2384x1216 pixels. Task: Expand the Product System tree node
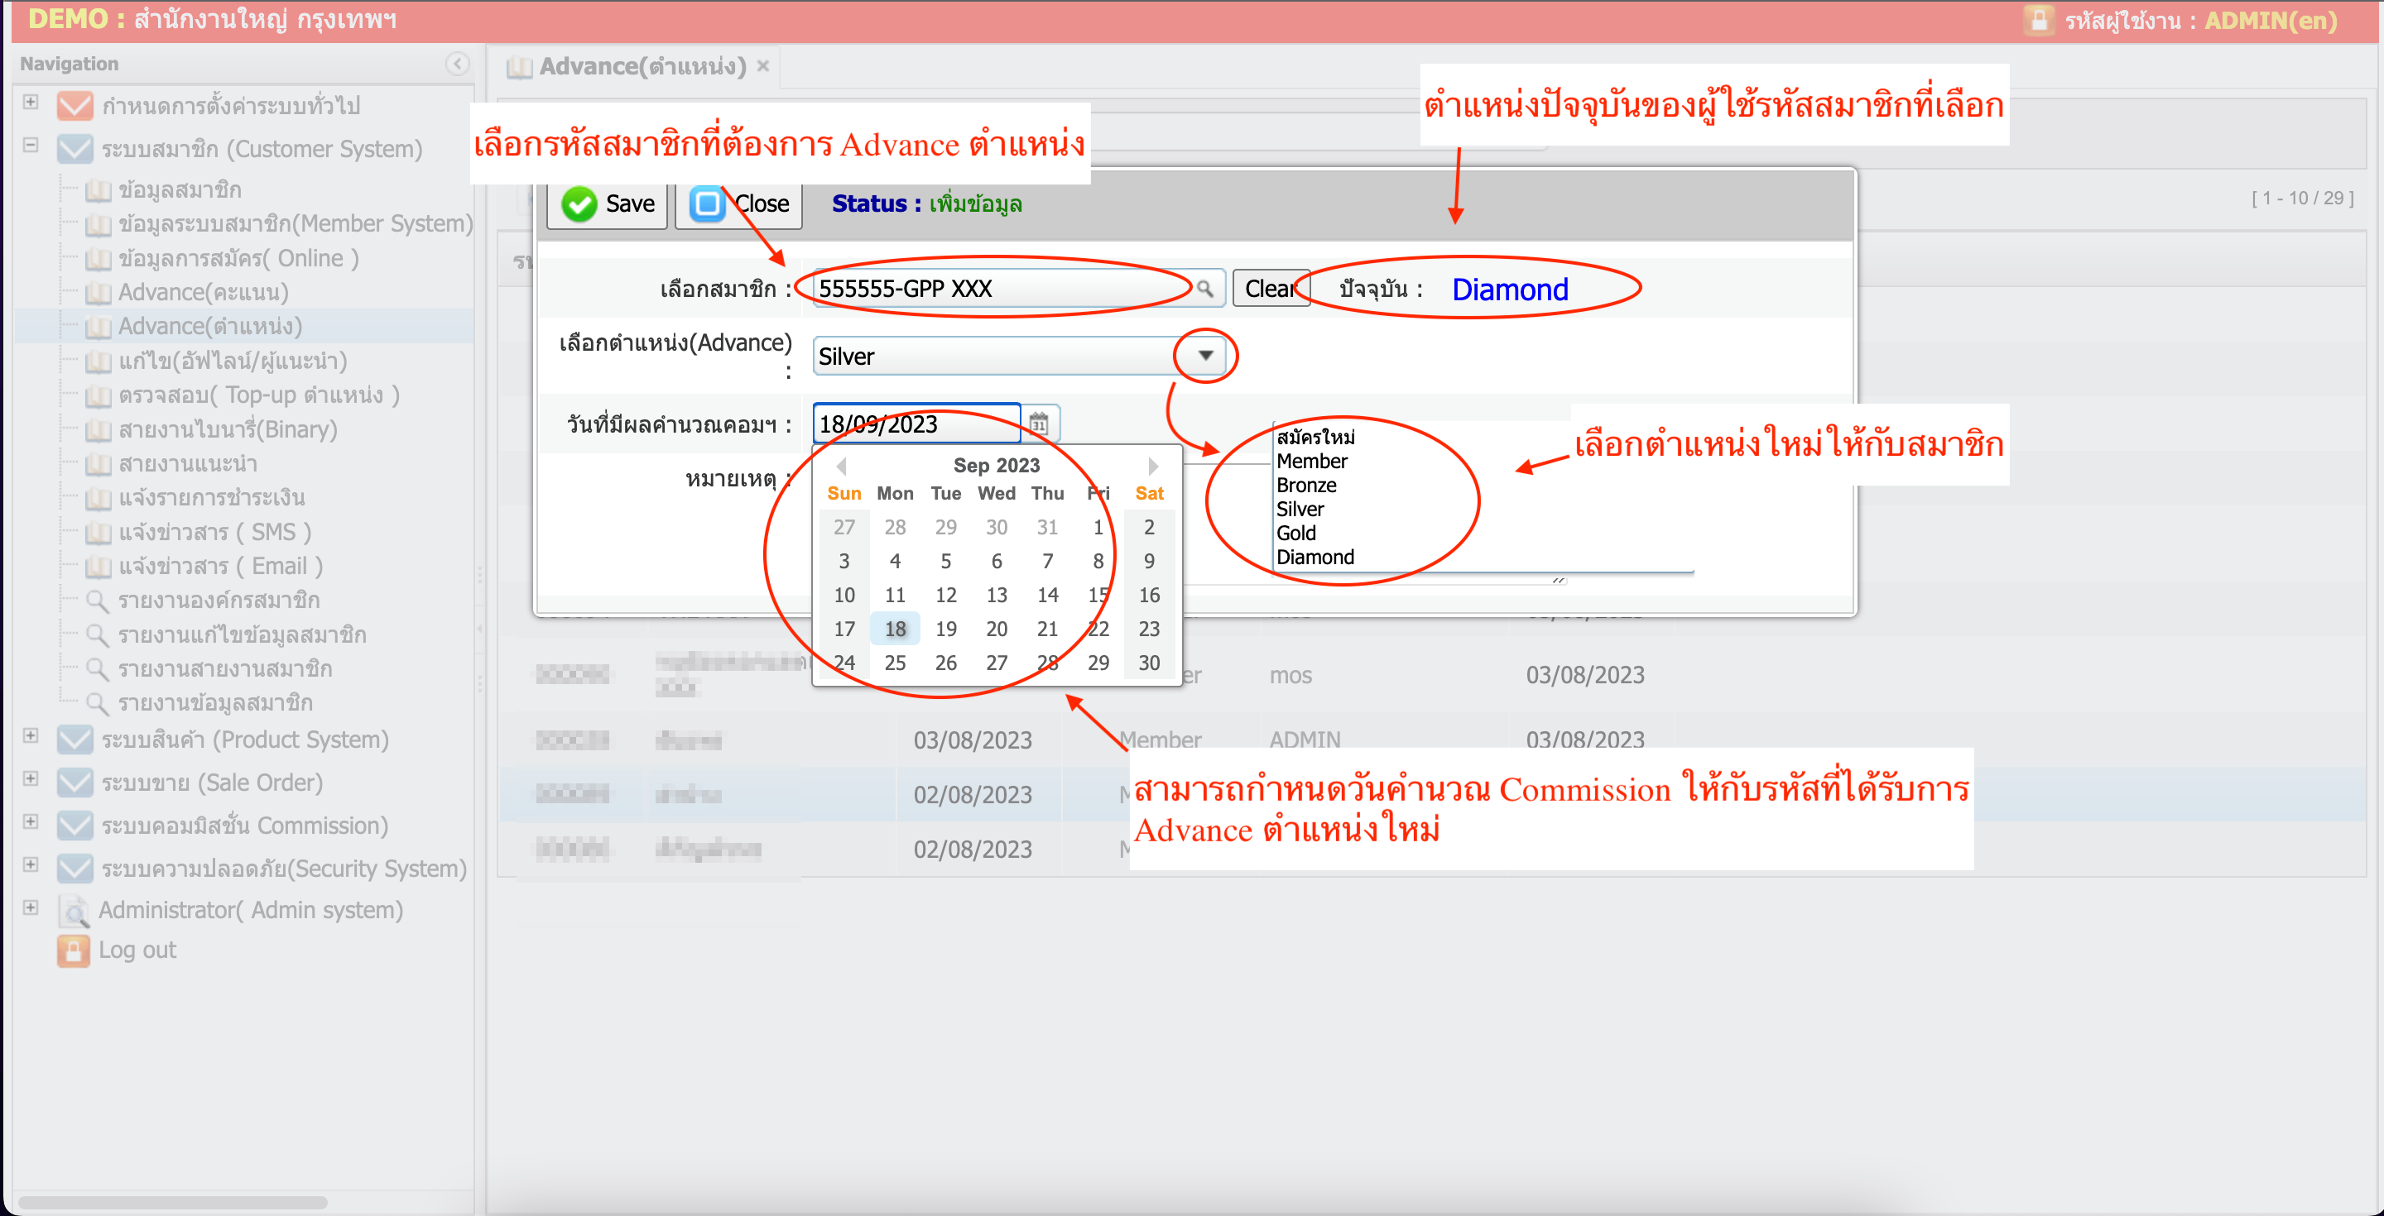point(31,735)
